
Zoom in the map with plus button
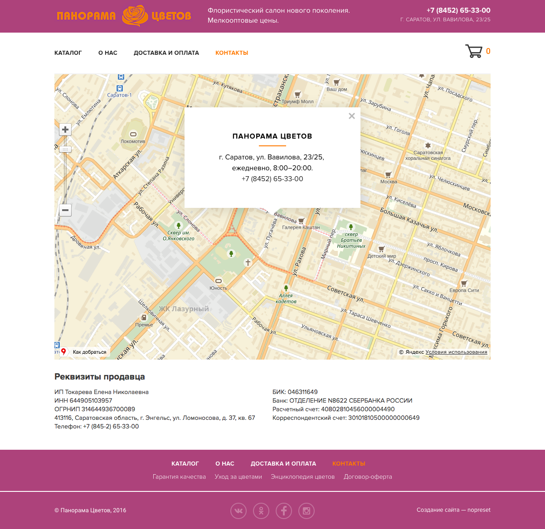point(65,130)
